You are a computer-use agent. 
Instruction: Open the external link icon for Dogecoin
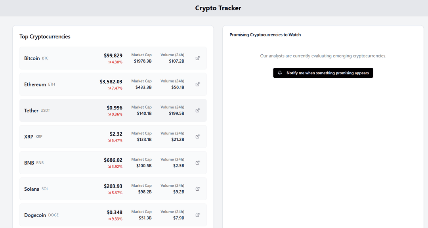pos(198,215)
